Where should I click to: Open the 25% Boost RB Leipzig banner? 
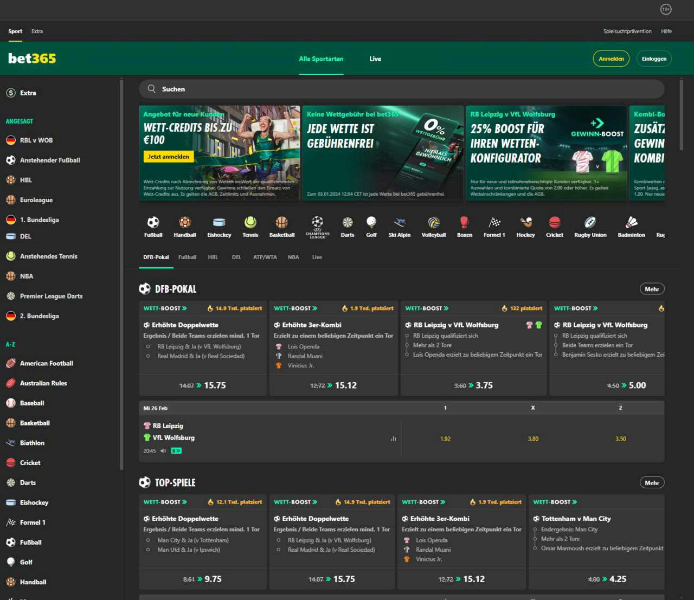coord(545,153)
